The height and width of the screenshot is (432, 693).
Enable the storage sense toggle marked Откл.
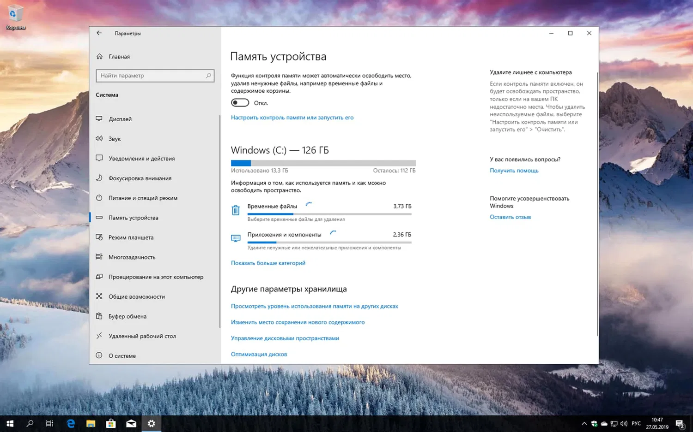coord(240,102)
